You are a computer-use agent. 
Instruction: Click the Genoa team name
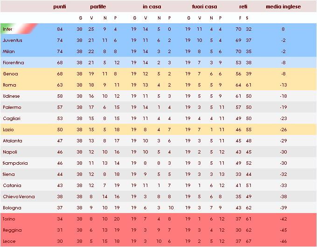coord(10,74)
